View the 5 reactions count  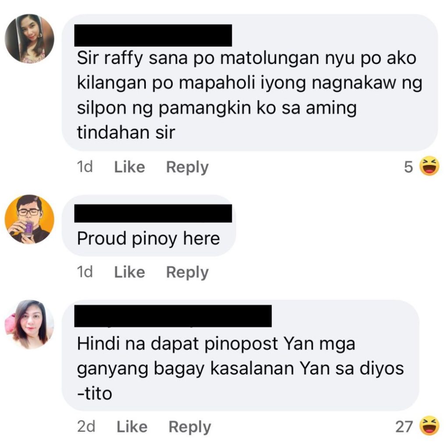408,167
